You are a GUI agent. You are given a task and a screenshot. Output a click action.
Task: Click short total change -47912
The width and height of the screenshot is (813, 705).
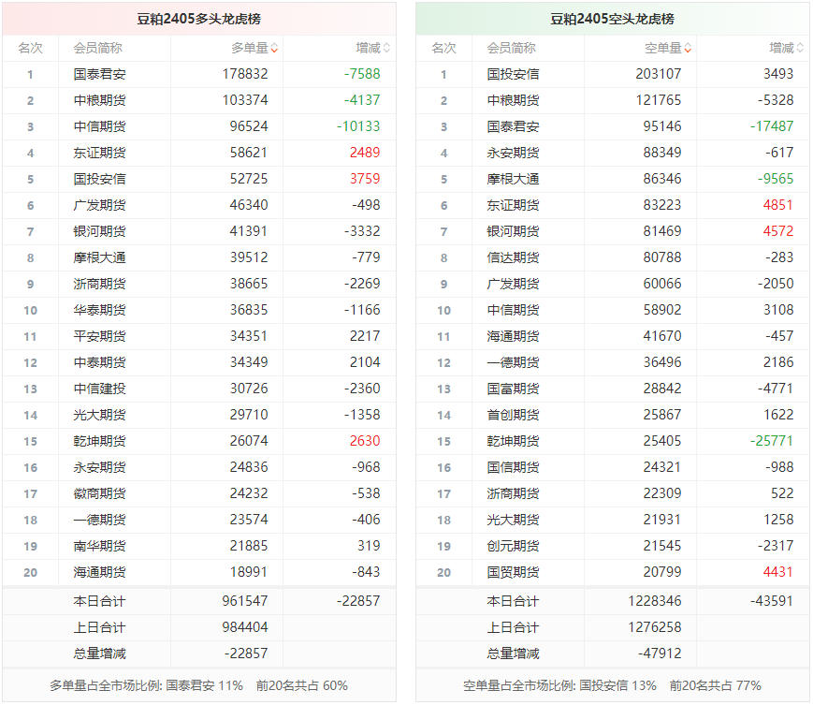[660, 654]
